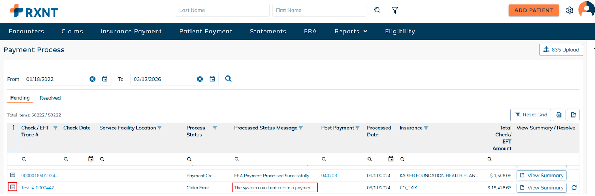Open the 940703 post payment link
This screenshot has width=595, height=196.
tap(329, 176)
